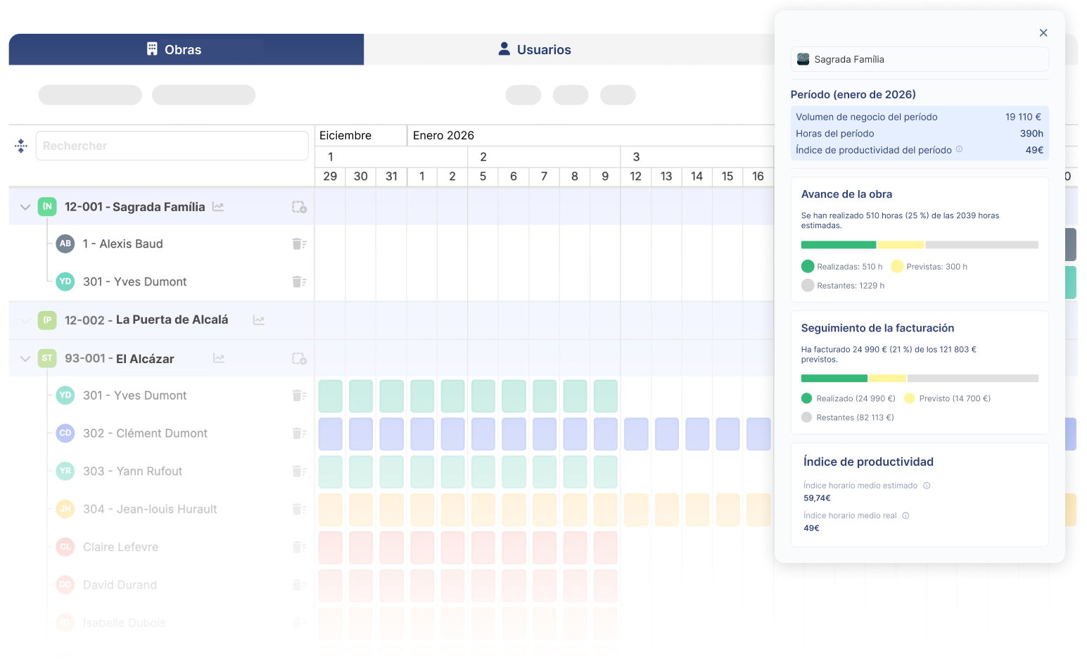Click the Sagrada Família thumbnail in panel

coord(803,59)
